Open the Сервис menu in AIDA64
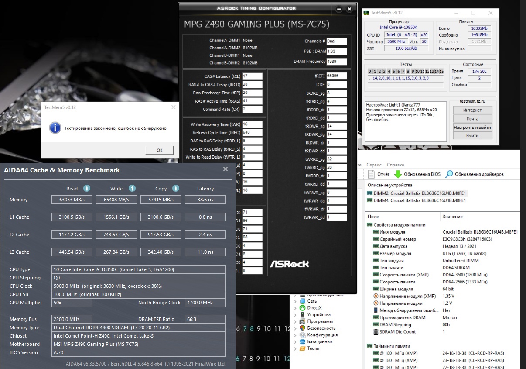The height and width of the screenshot is (369, 526). tap(374, 165)
